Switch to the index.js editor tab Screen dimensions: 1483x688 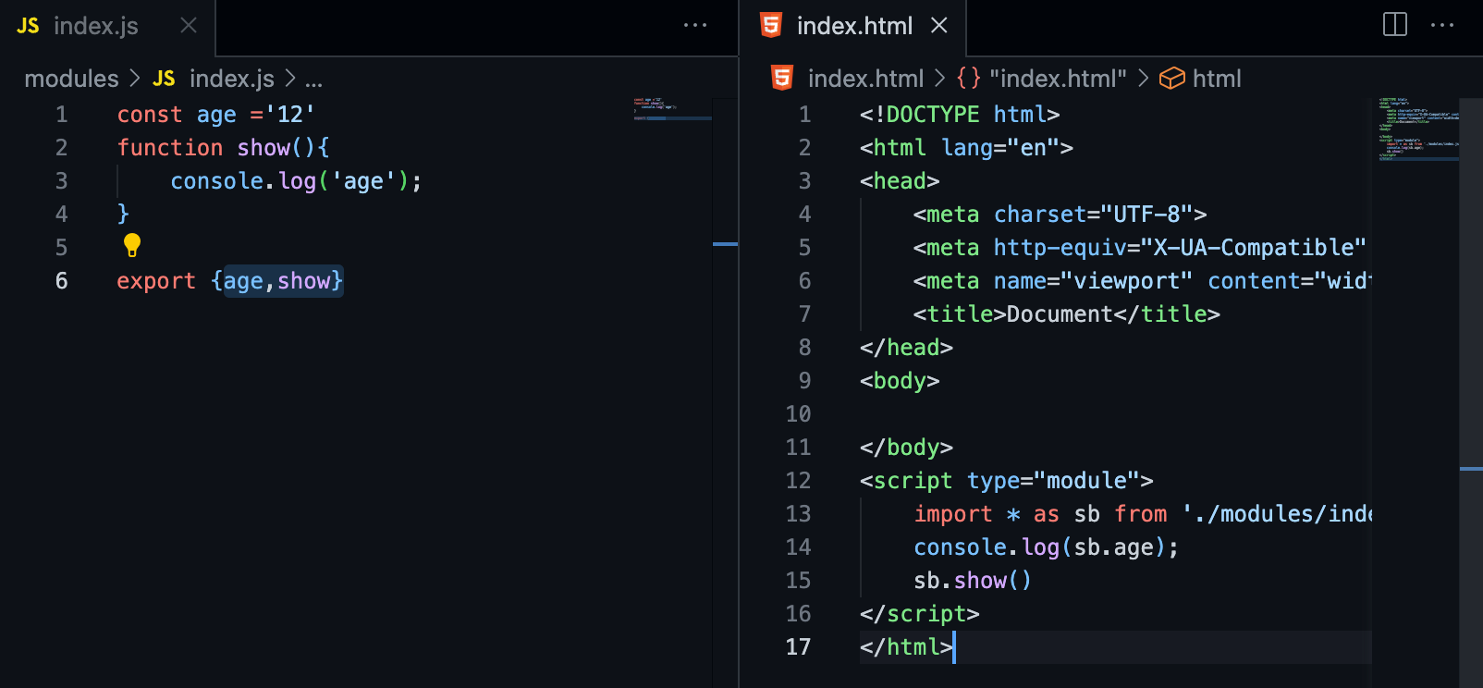[x=107, y=27]
